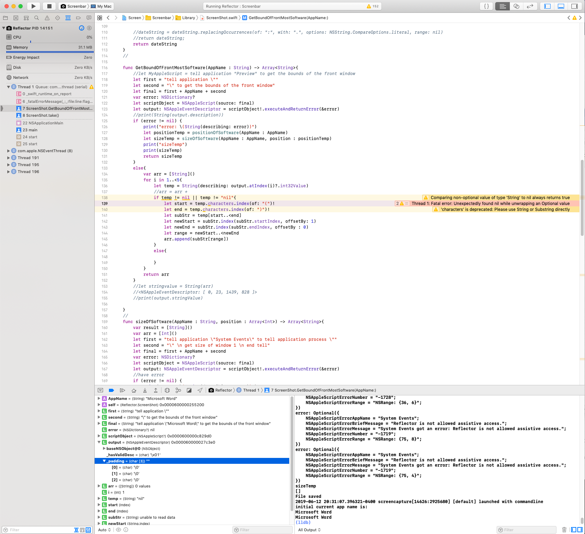Toggle the Inspectors panel visibility

[x=575, y=6]
